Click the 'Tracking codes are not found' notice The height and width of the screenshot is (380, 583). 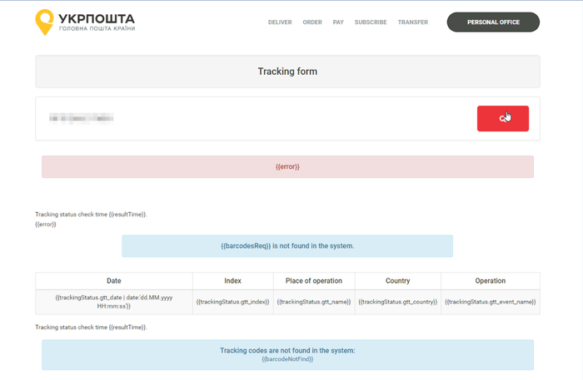[287, 354]
